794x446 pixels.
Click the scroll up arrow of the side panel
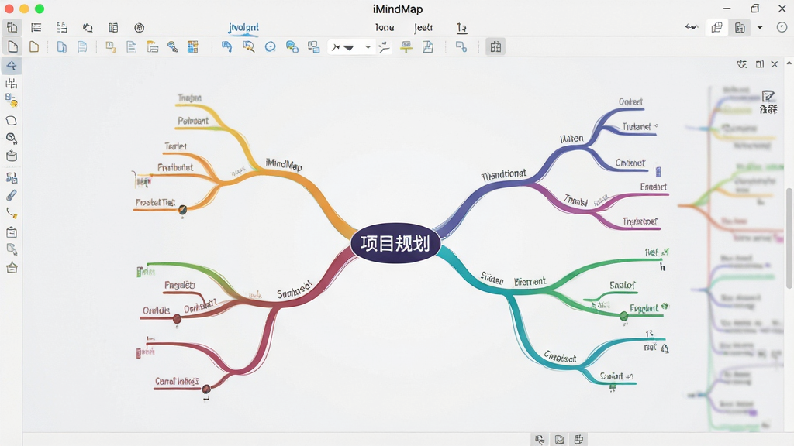point(789,63)
